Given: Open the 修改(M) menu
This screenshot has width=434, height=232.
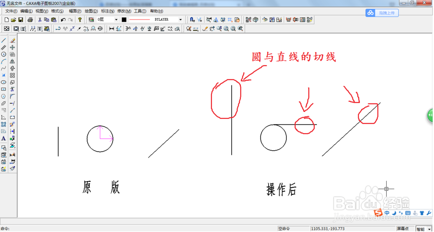Looking at the screenshot, I should [124, 11].
